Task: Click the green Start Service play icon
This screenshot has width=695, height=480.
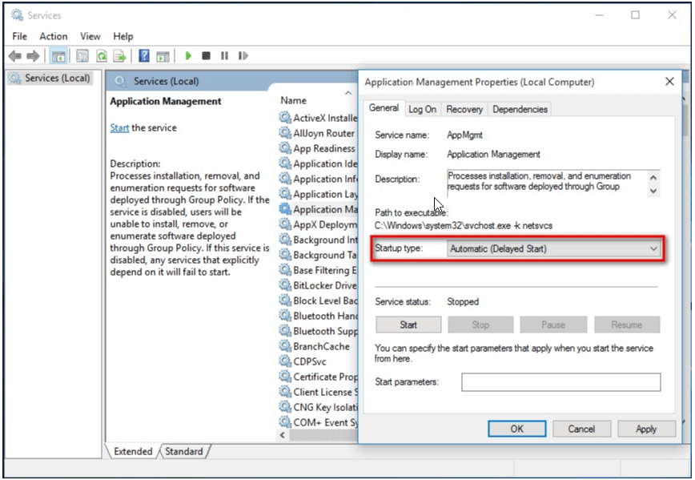Action: pos(188,56)
